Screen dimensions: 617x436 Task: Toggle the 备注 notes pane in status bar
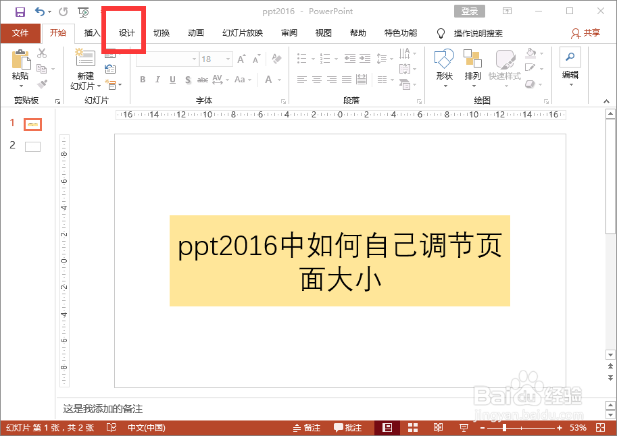[x=307, y=428]
